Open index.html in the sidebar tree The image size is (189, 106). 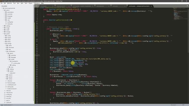12,73
